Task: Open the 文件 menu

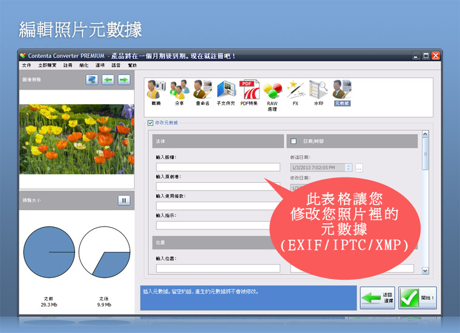Action: click(27, 65)
